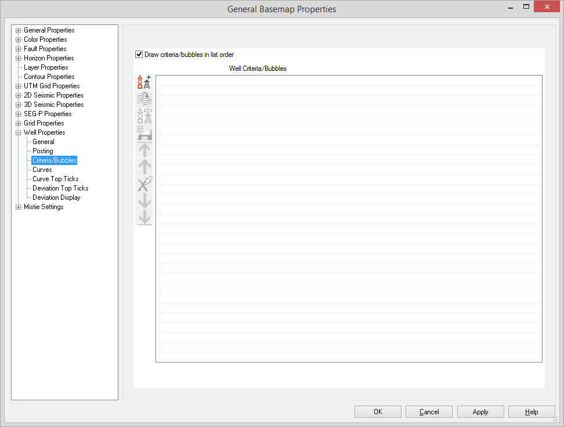
Task: Click the move up one position arrow
Action: tap(144, 167)
